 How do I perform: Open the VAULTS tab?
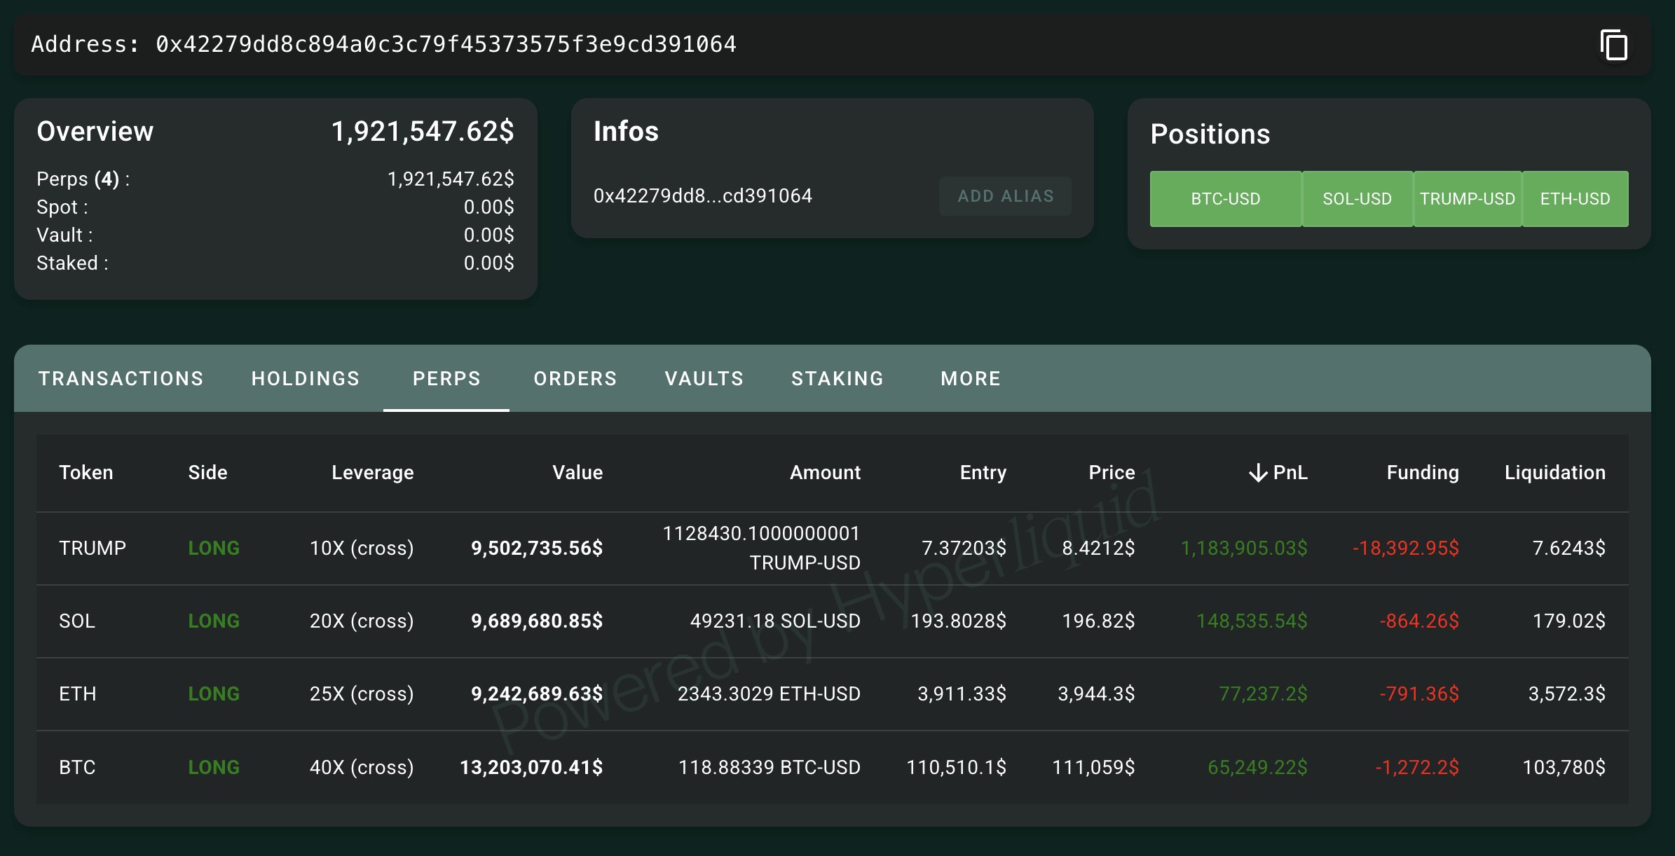tap(704, 379)
